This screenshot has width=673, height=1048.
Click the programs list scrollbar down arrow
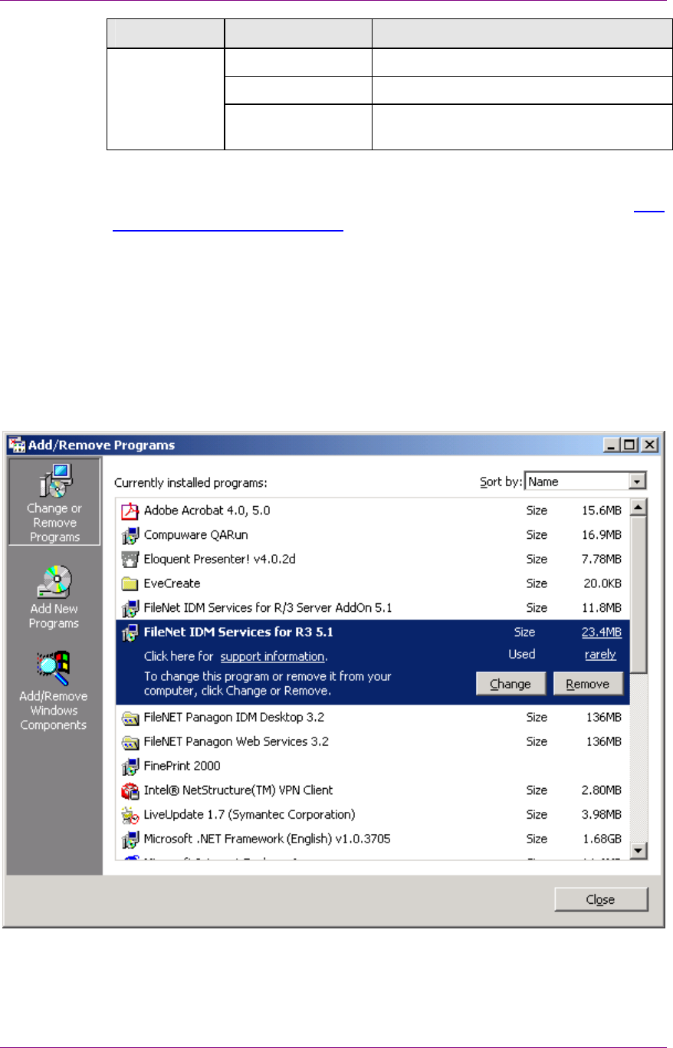[639, 850]
